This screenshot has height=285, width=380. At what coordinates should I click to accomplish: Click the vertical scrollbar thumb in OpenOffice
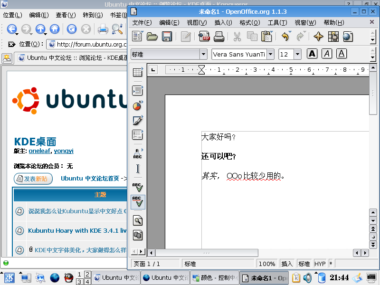click(x=373, y=93)
